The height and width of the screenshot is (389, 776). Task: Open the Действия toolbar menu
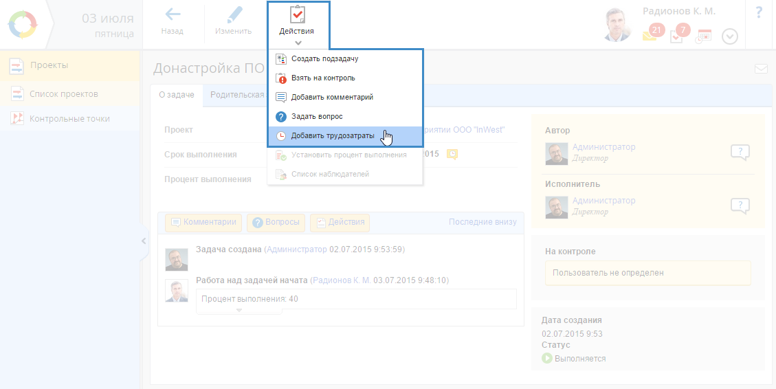pyautogui.click(x=297, y=25)
